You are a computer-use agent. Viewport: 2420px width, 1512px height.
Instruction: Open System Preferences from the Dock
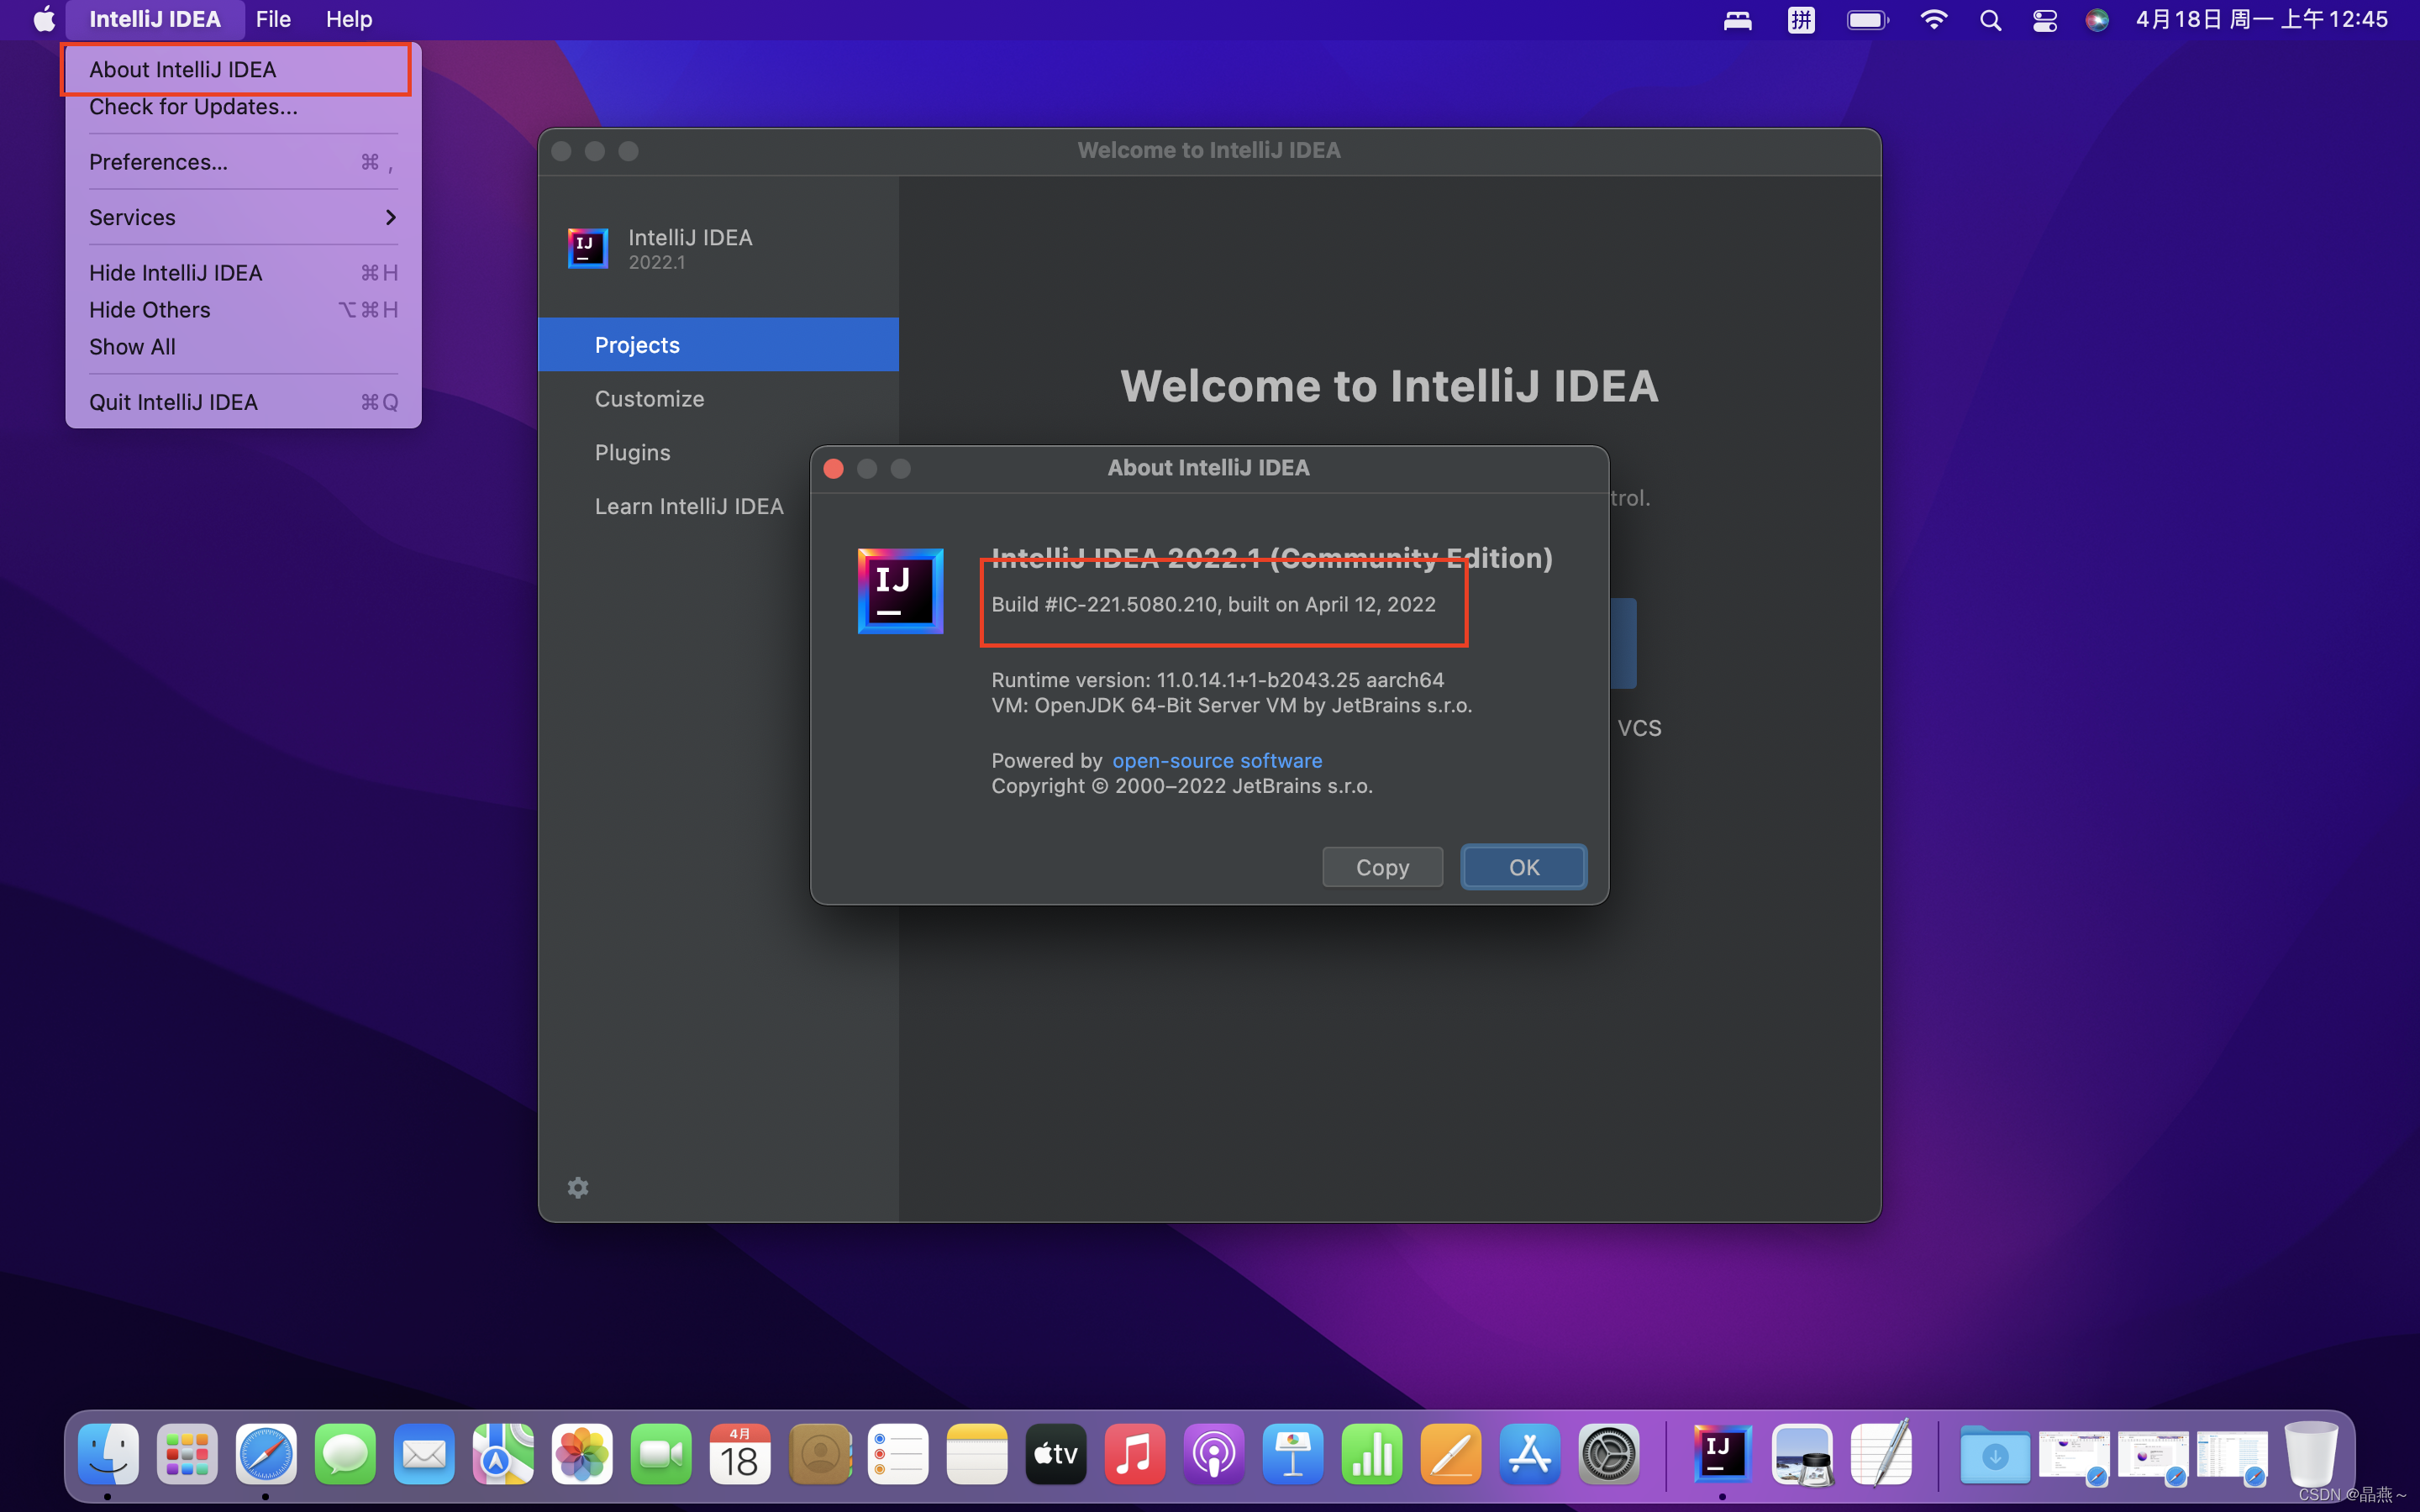1608,1453
